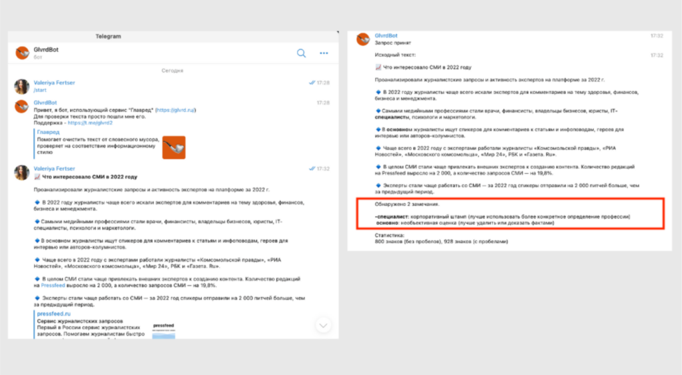Click GlvrdBot avatar in the chat header
This screenshot has height=375, width=682.
pyautogui.click(x=23, y=53)
